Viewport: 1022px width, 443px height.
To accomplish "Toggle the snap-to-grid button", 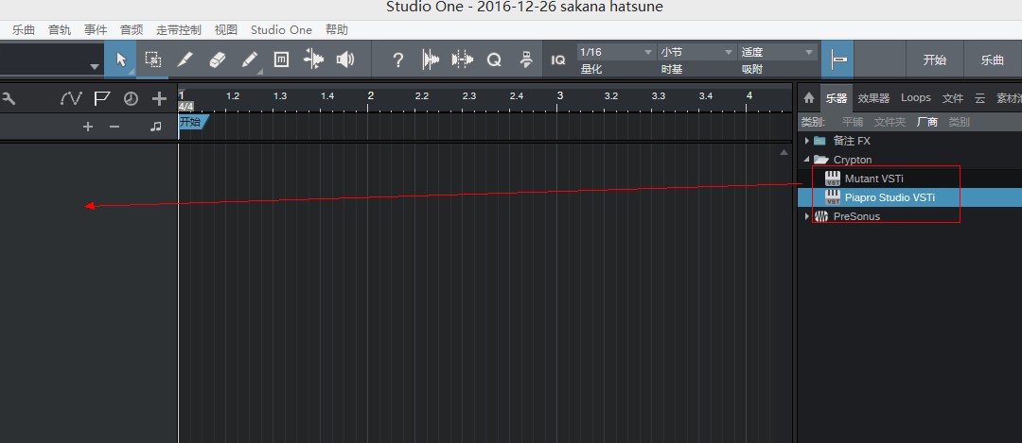I will point(837,60).
